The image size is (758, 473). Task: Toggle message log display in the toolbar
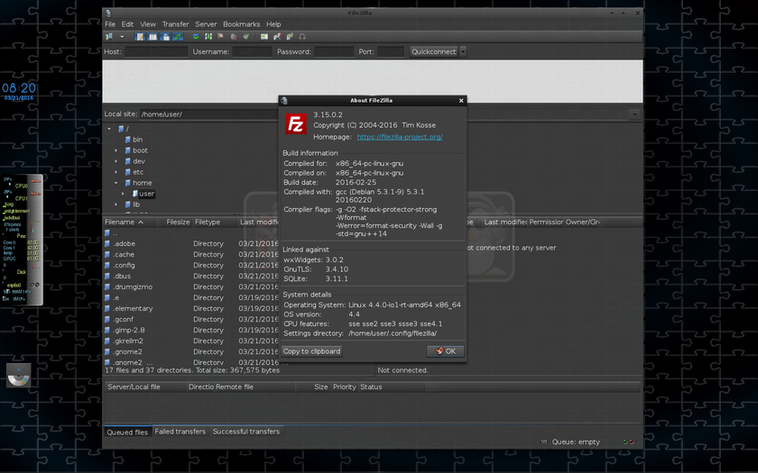[x=140, y=37]
